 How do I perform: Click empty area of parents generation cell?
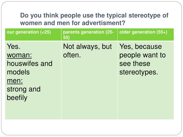pyautogui.click(x=89, y=89)
